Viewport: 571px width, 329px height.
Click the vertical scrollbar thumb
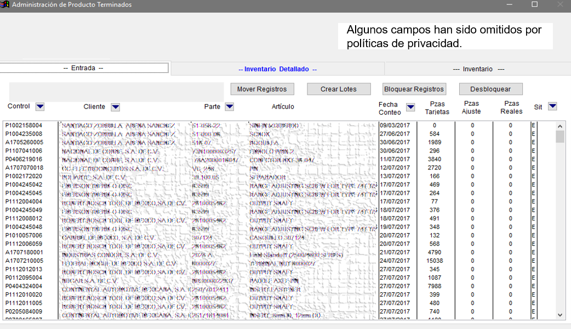pyautogui.click(x=560, y=137)
